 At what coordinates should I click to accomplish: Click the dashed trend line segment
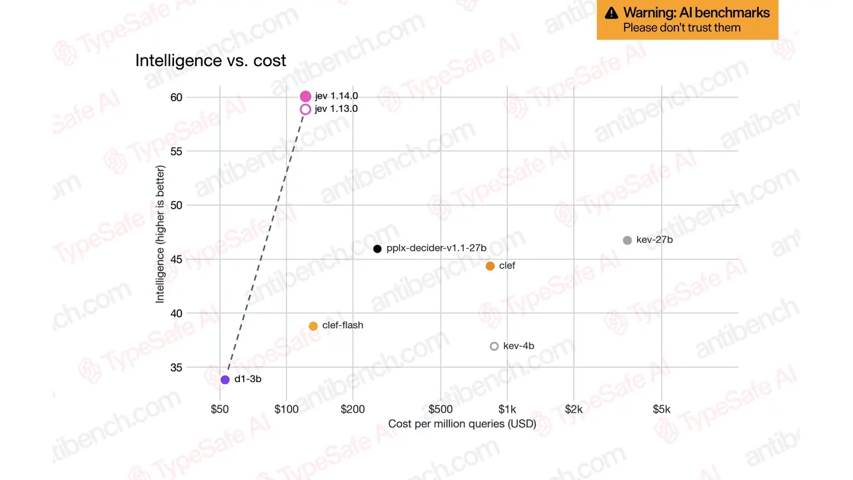point(265,245)
